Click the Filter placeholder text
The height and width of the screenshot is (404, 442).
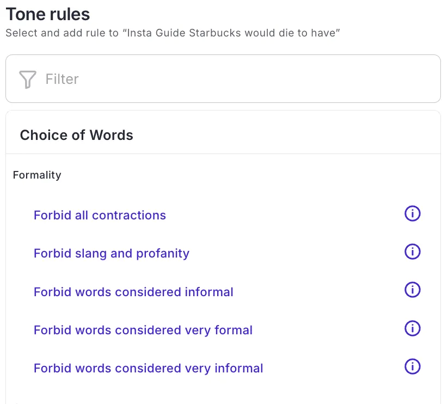[x=62, y=79]
